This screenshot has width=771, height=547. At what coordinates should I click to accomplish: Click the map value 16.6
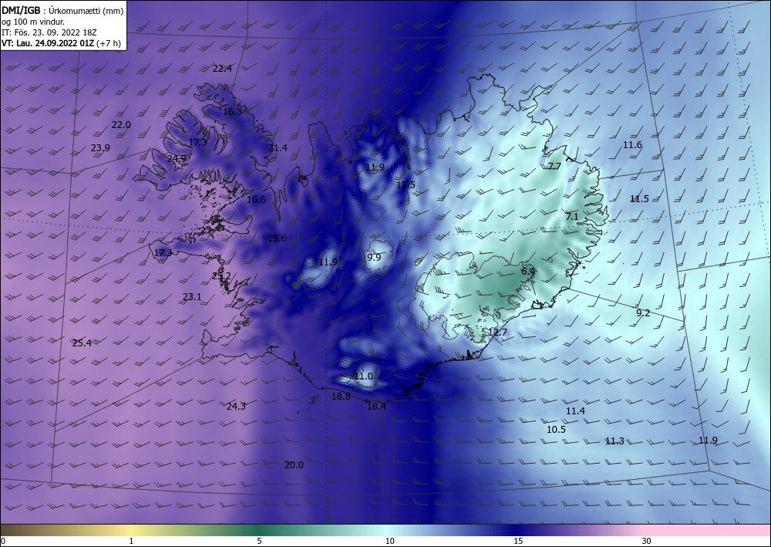tap(256, 199)
